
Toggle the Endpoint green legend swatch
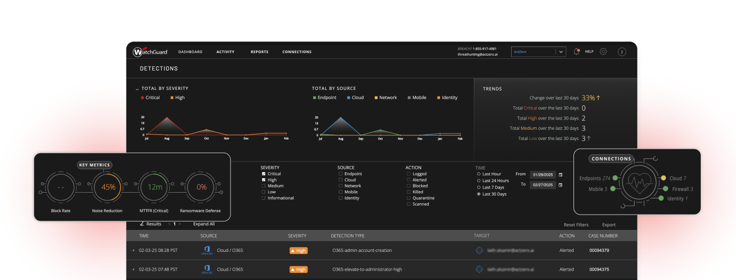[x=314, y=98]
